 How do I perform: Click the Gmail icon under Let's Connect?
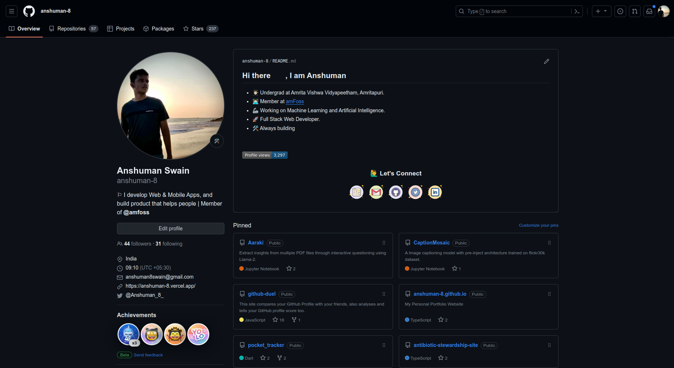click(376, 192)
